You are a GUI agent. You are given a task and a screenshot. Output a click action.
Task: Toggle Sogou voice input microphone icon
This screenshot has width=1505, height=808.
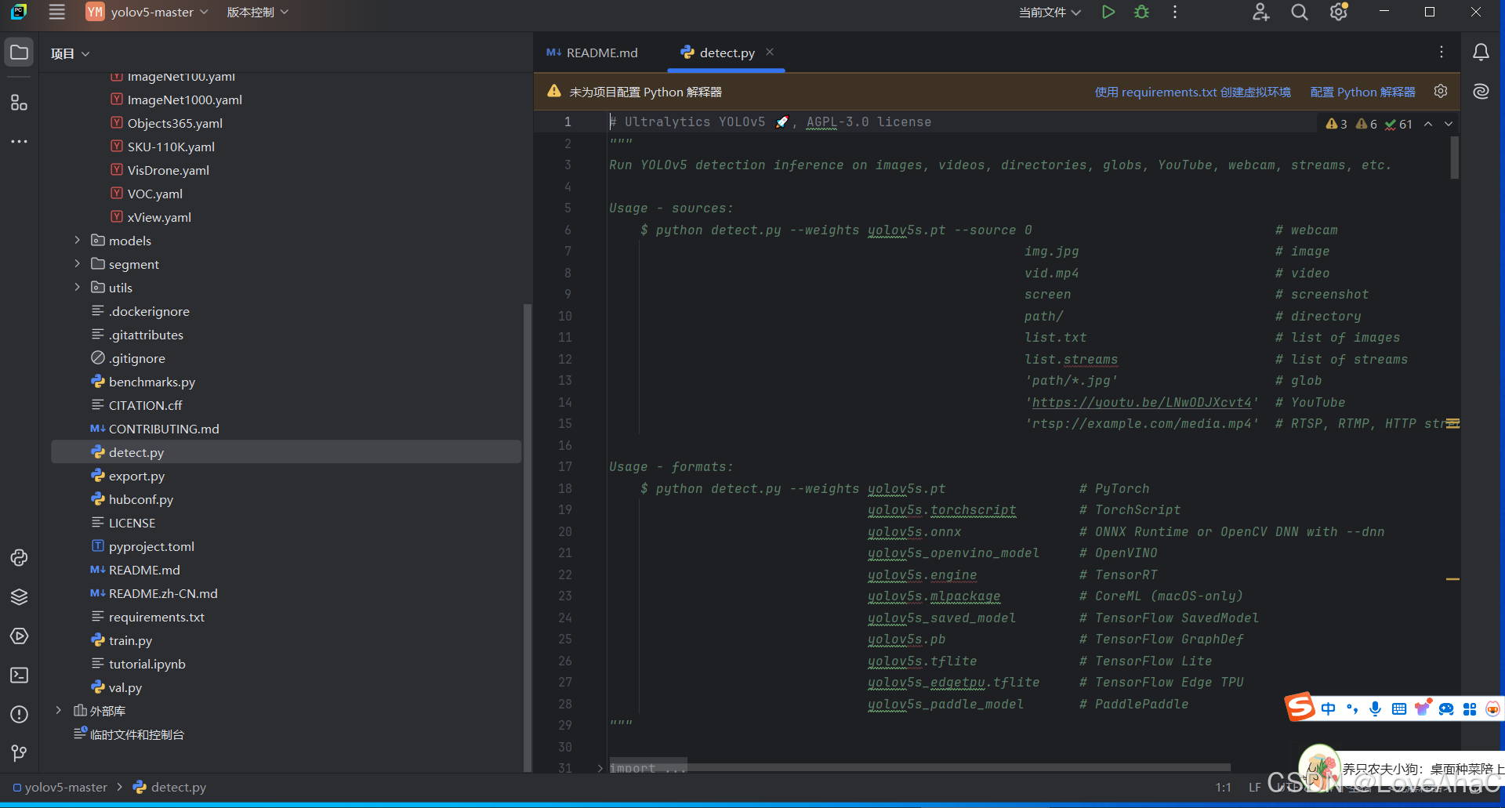click(x=1375, y=708)
